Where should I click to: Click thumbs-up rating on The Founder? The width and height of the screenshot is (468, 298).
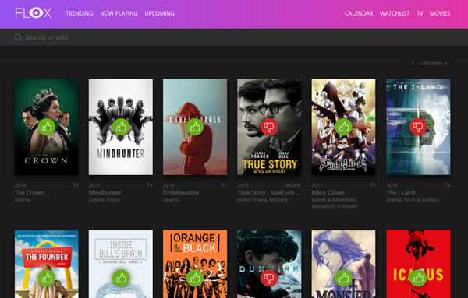(47, 278)
